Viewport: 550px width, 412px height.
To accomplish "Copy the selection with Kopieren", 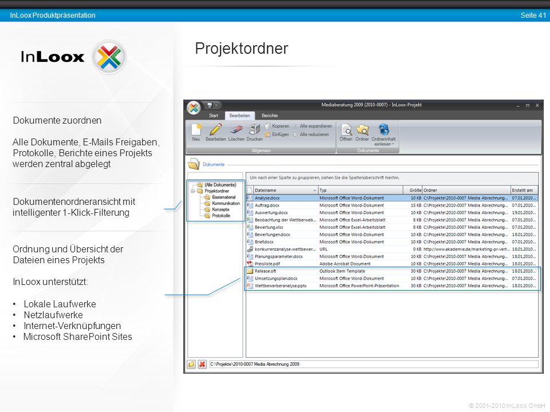I will click(x=277, y=126).
